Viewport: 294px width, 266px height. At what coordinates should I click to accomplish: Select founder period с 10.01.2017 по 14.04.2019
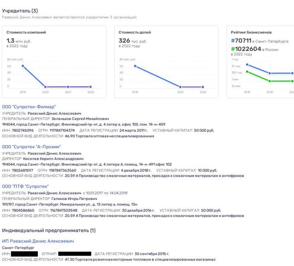(x=105, y=193)
